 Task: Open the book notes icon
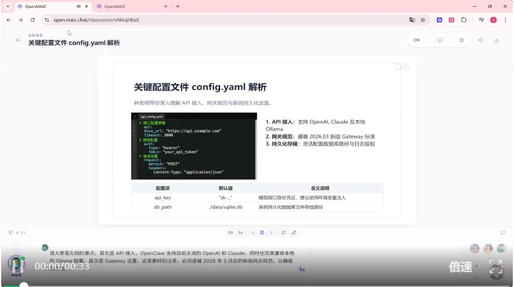point(16,245)
